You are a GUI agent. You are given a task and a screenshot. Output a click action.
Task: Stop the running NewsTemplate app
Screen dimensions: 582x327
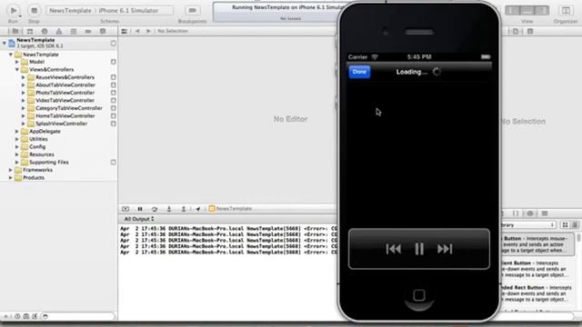[x=34, y=10]
